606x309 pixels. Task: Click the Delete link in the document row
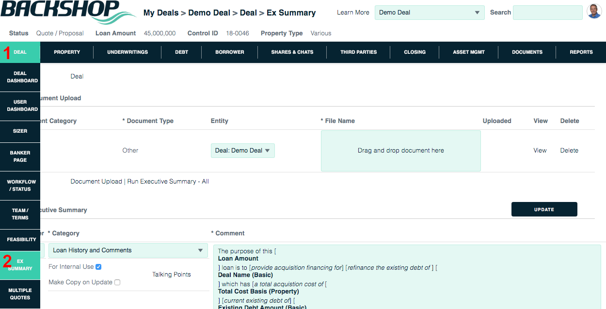(x=569, y=151)
